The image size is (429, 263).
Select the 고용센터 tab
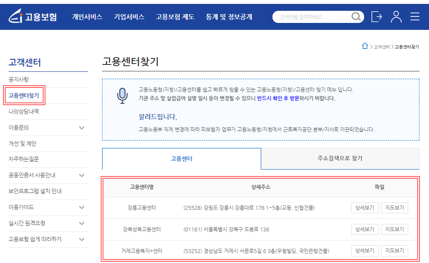[181, 158]
